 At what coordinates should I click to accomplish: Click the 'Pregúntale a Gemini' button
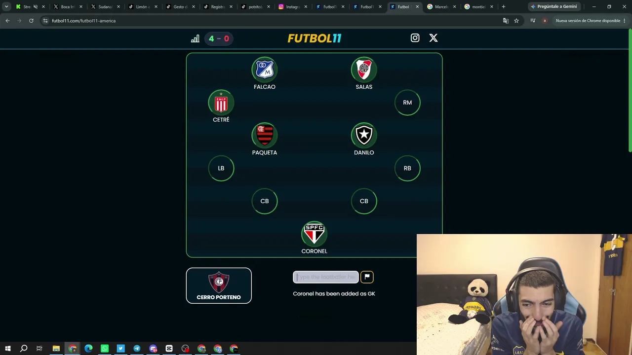tap(553, 6)
